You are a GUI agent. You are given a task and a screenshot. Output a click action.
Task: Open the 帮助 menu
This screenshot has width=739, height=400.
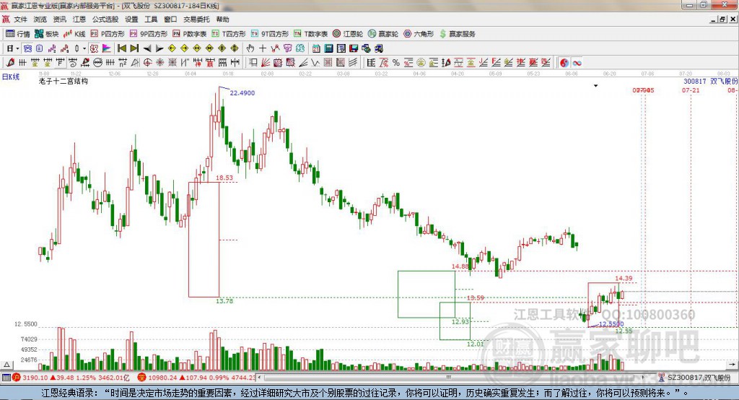(222, 19)
